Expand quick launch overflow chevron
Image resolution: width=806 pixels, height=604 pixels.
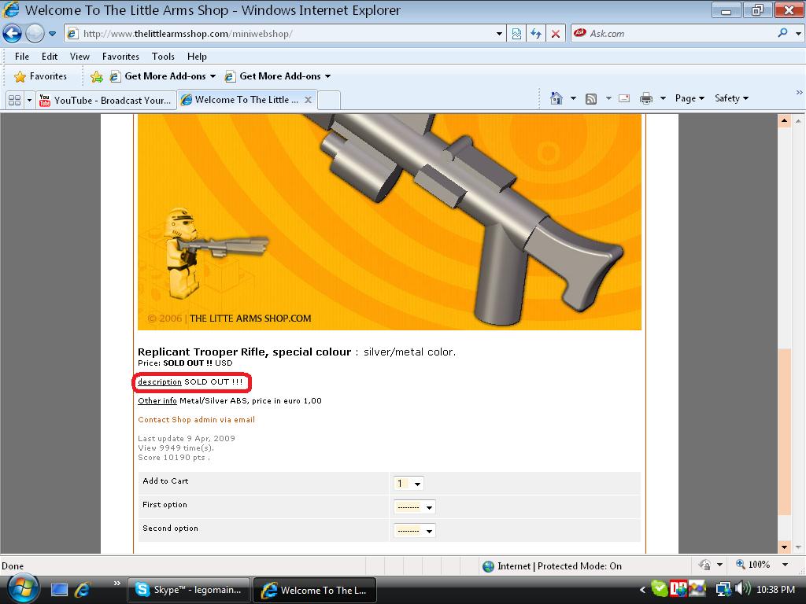117,583
